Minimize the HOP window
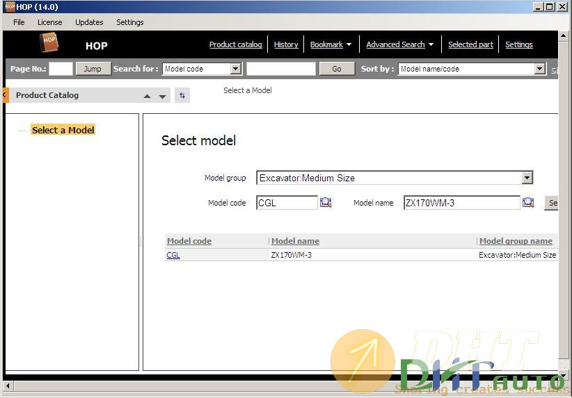Image resolution: width=572 pixels, height=398 pixels. click(537, 6)
